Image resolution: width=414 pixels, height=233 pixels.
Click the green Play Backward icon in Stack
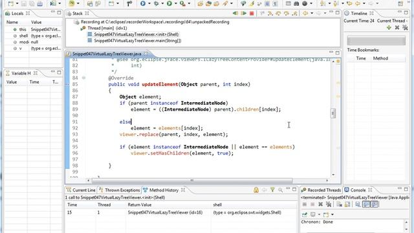235,13
